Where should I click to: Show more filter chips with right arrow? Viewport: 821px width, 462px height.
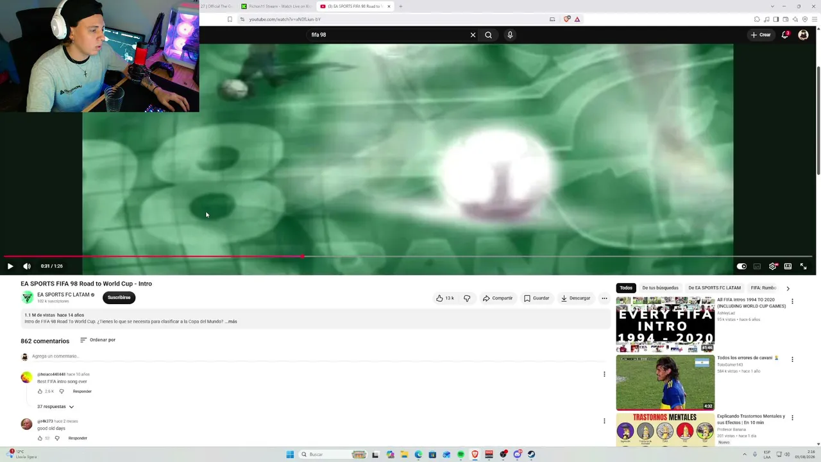click(x=788, y=288)
